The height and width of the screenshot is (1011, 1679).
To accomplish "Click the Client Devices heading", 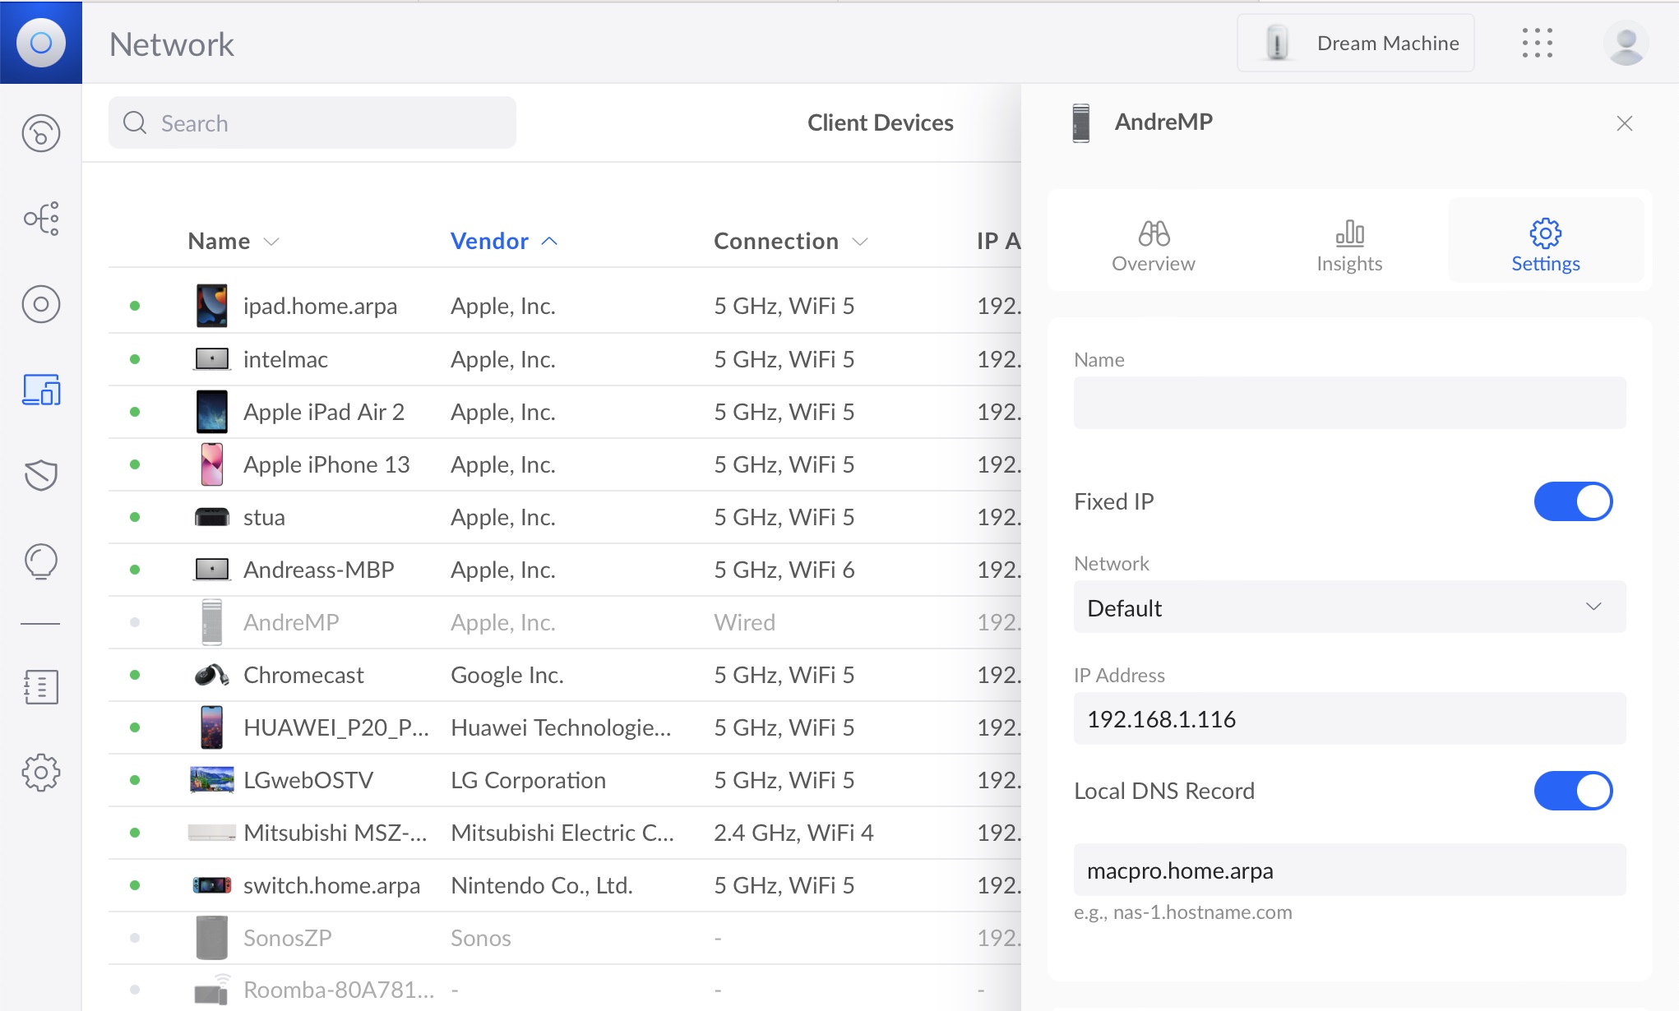I will (x=880, y=123).
